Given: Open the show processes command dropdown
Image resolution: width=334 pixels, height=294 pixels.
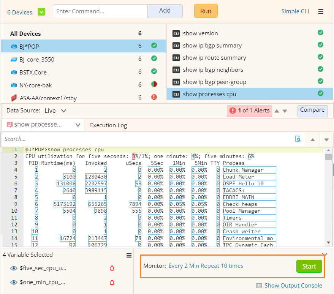Looking at the screenshot, I should click(x=78, y=125).
